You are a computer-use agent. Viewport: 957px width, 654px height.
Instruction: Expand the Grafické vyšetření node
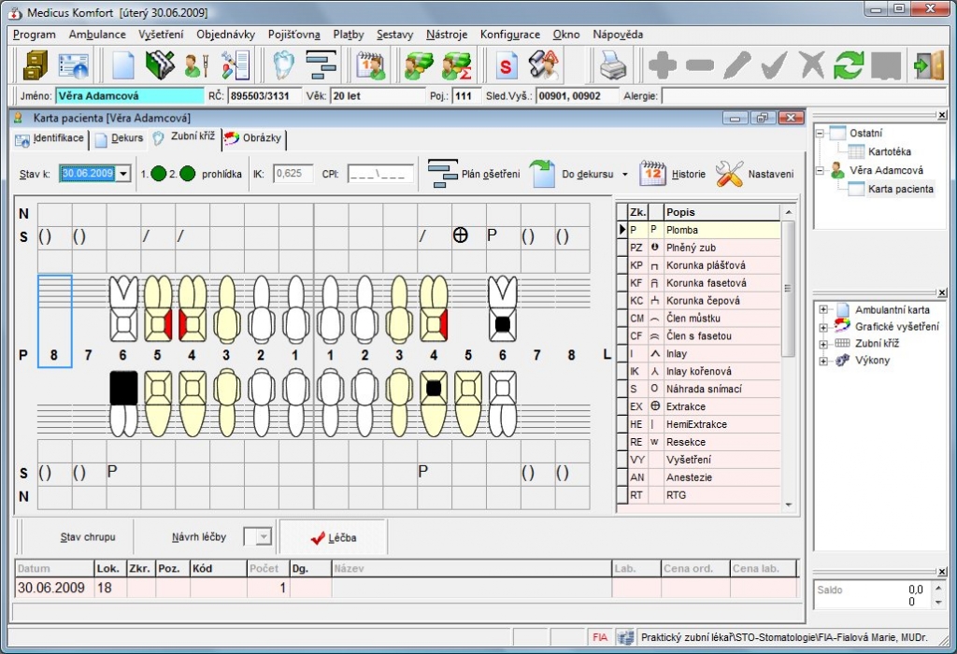(823, 327)
